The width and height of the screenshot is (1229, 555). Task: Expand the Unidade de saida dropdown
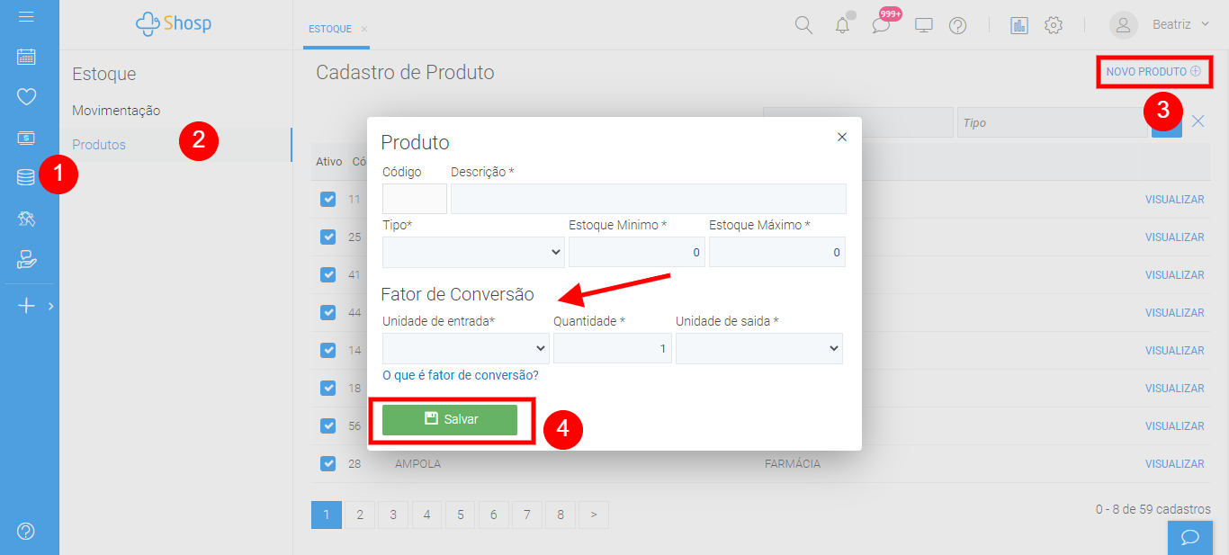click(759, 348)
